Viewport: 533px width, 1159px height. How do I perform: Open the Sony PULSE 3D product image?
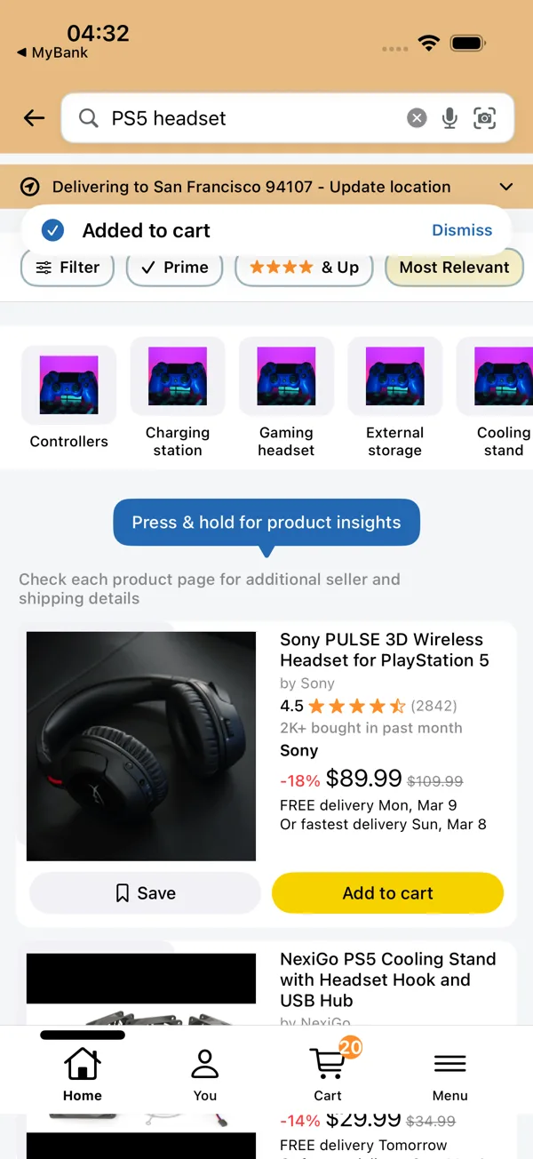point(141,746)
